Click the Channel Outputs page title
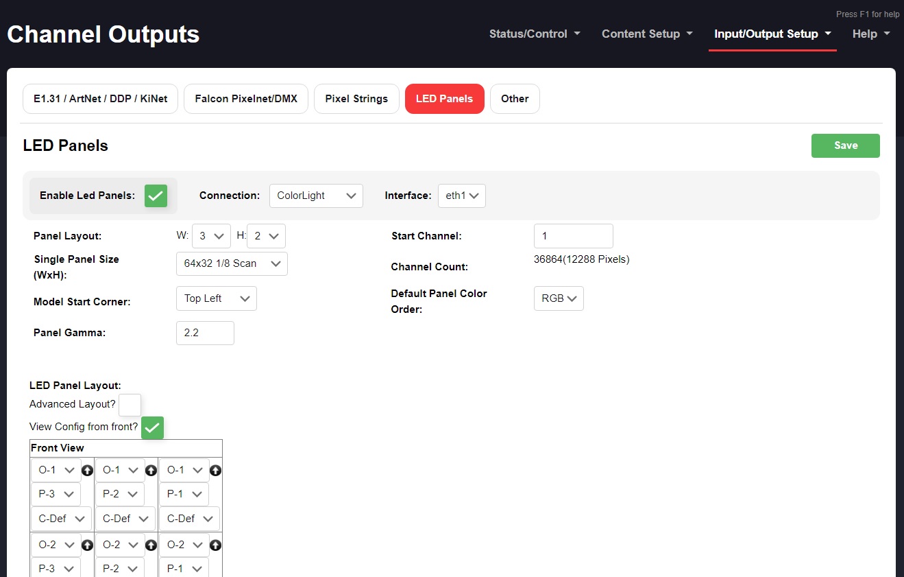Image resolution: width=904 pixels, height=577 pixels. [103, 34]
